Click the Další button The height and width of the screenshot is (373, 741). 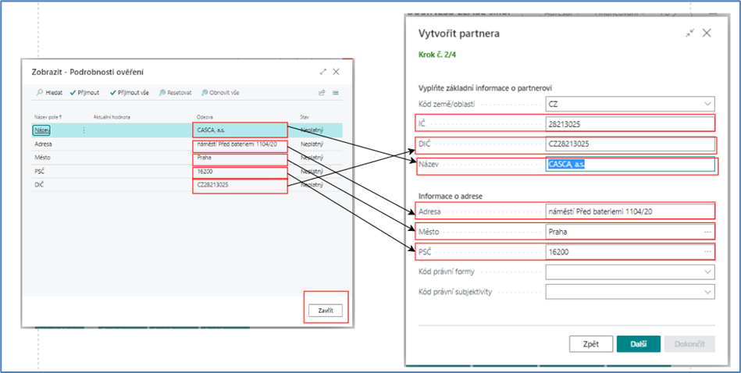(x=638, y=344)
